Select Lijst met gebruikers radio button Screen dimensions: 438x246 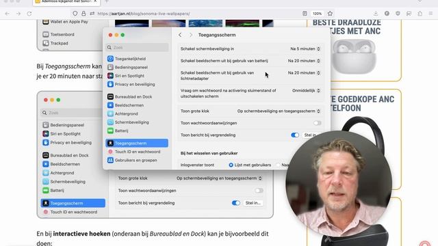click(231, 165)
